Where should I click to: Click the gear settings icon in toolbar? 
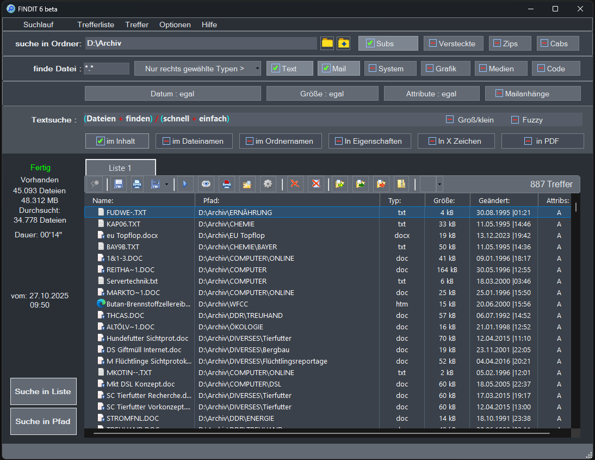point(267,185)
